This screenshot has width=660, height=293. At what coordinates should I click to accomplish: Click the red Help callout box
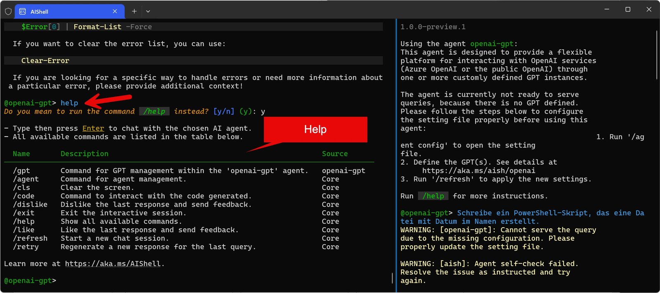point(315,130)
